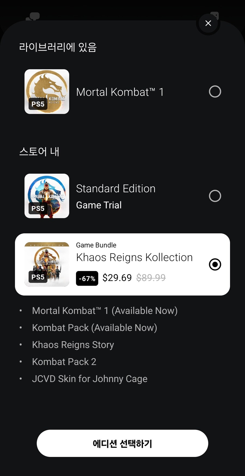Screen dimensions: 245x476
Task: Click the Kombat Pack (Available Now) item
Action: click(94, 328)
